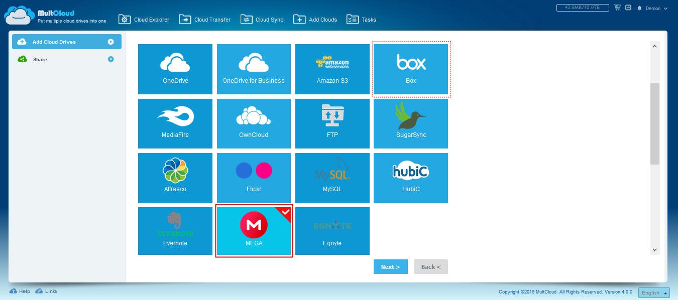
Task: Switch to the Cloud Sync tab
Action: 262,20
